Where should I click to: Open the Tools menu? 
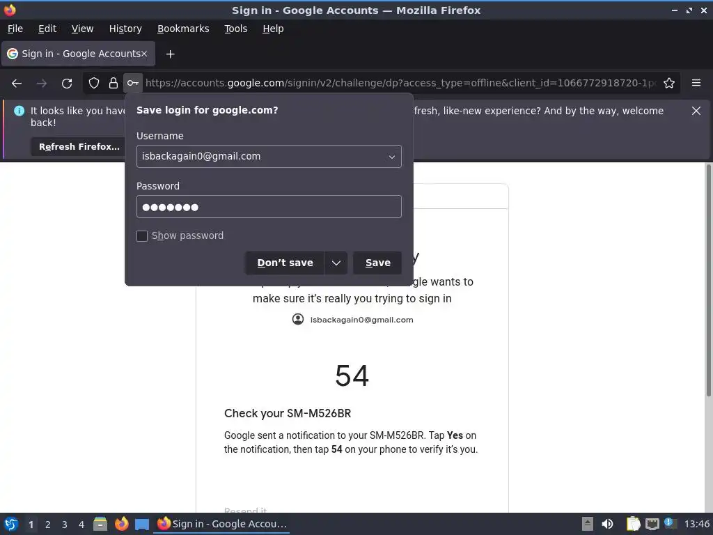coord(235,29)
